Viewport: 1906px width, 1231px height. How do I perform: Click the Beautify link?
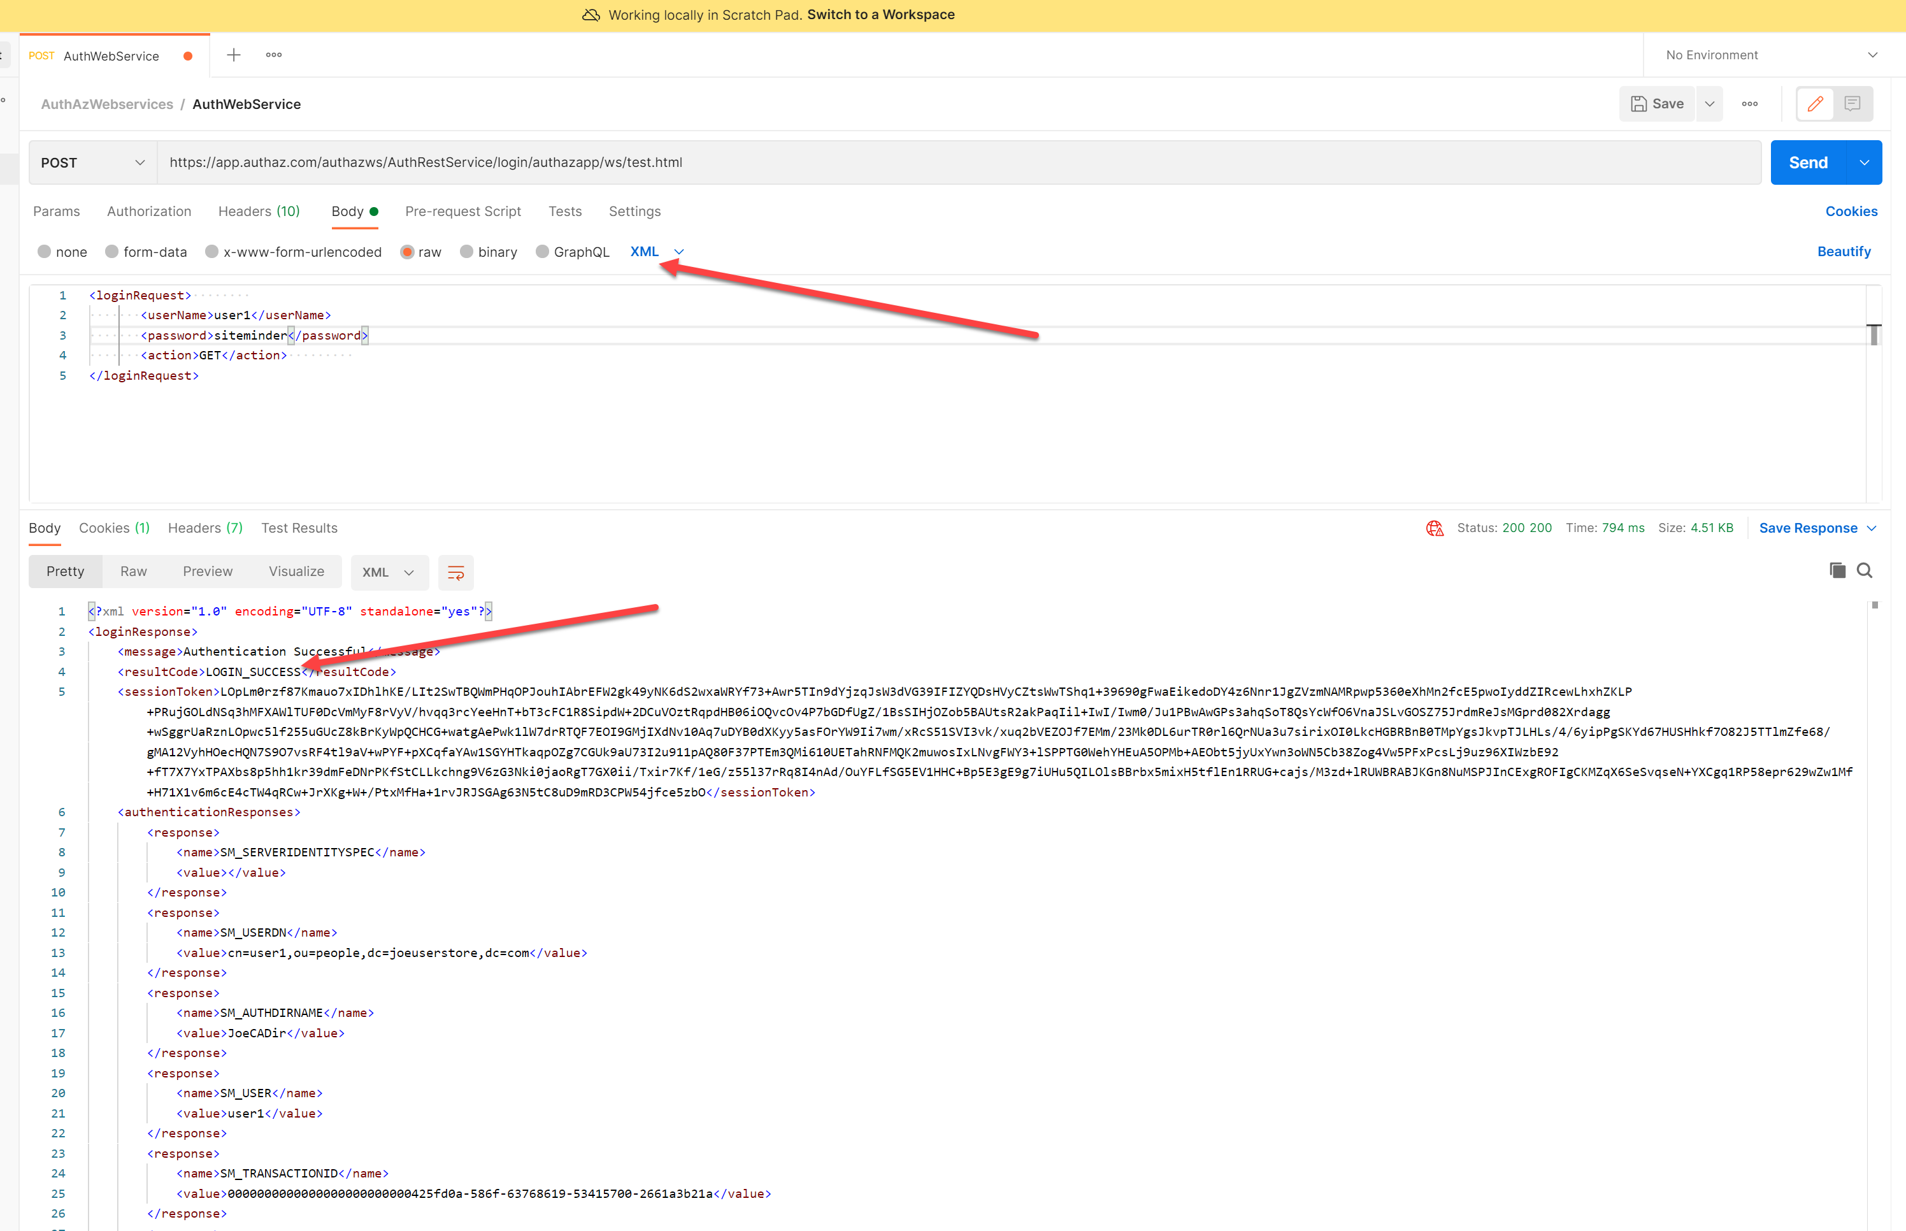[1844, 252]
